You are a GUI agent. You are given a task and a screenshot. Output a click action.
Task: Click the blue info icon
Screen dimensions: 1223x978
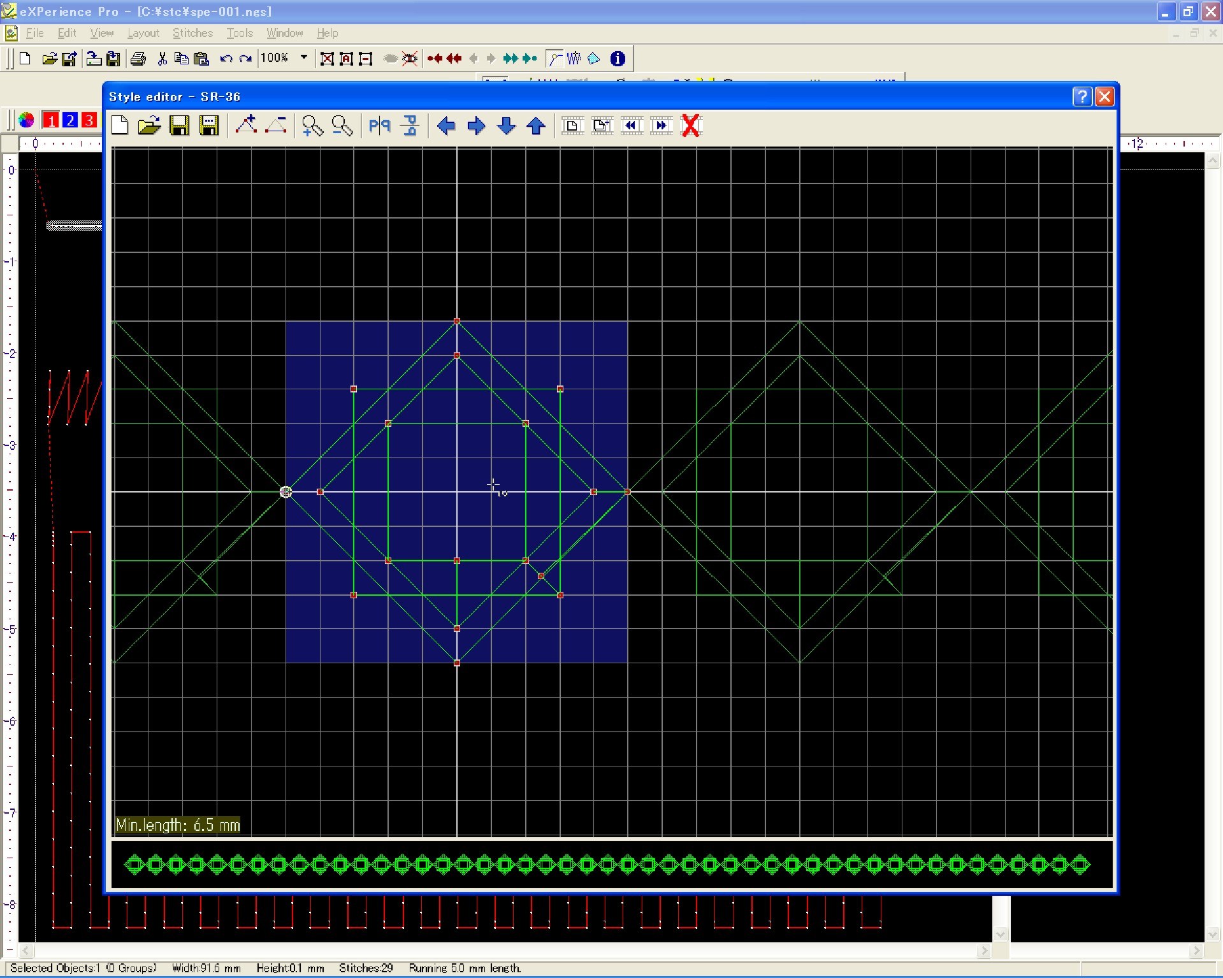618,59
